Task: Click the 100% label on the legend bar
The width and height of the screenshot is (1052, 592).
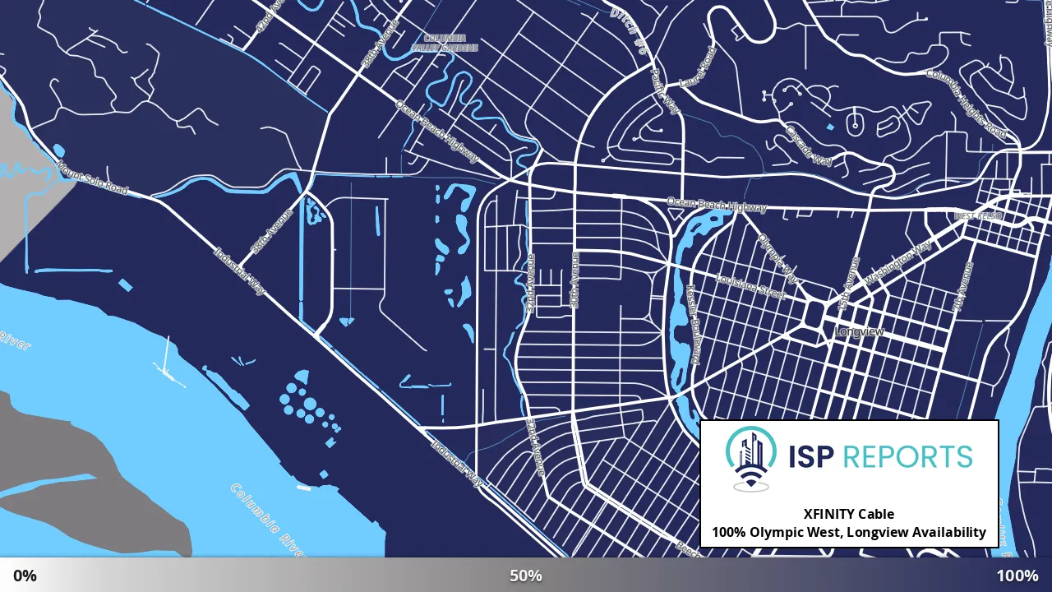Action: click(1017, 576)
